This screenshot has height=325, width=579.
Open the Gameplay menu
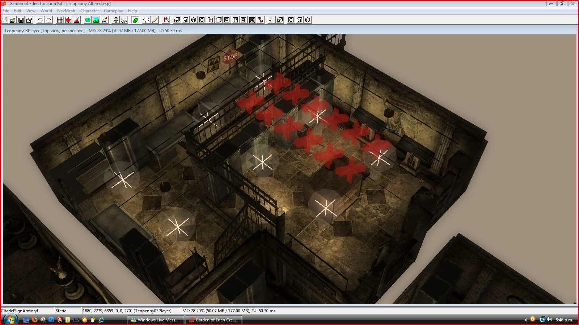113,11
